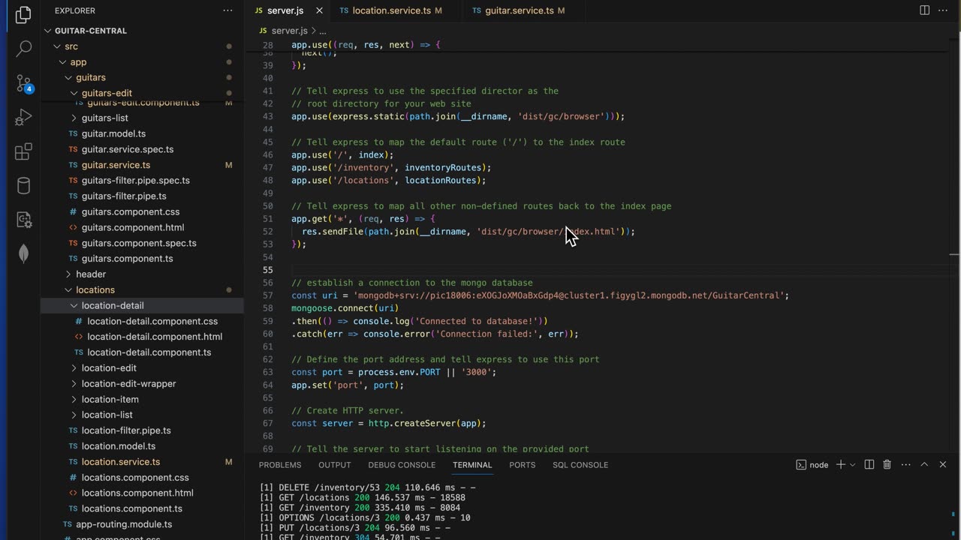The height and width of the screenshot is (540, 961).
Task: Open Explorer's more actions ellipsis menu
Action: (x=227, y=10)
